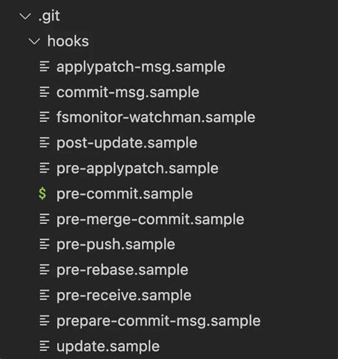The image size is (338, 359).
Task: Click the file icon beside pre-push.sample
Action: click(44, 244)
